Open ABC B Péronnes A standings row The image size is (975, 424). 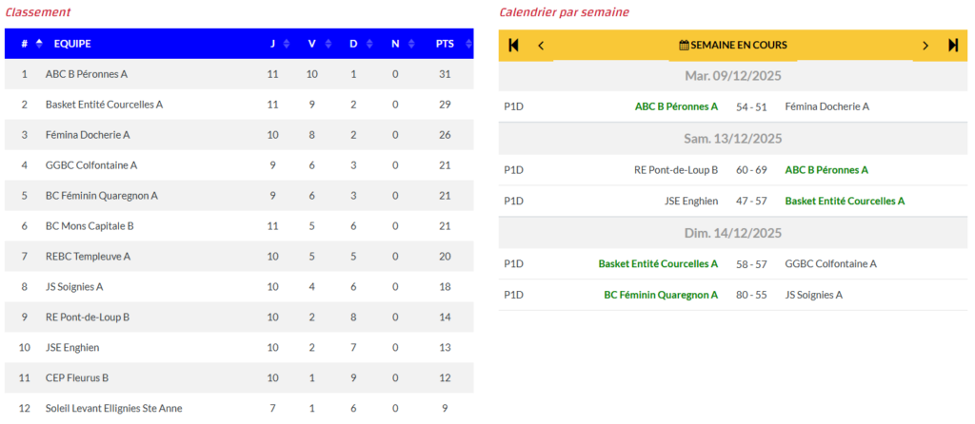click(87, 74)
